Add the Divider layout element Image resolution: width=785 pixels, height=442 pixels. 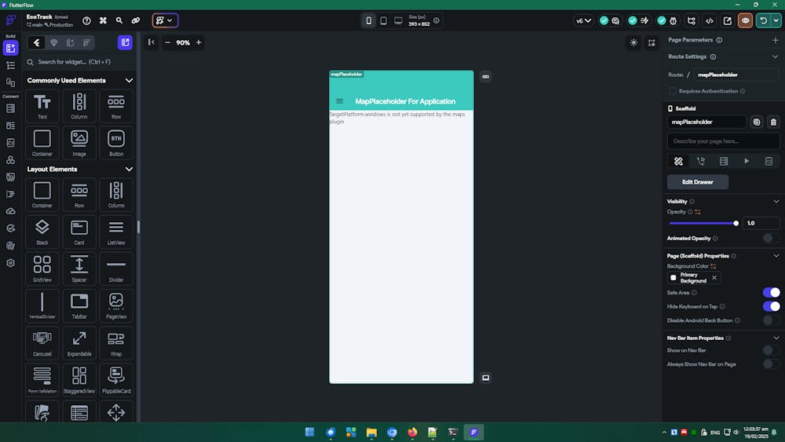pyautogui.click(x=116, y=268)
